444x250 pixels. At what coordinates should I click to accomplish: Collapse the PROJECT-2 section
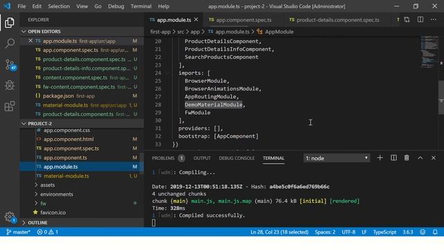(82, 124)
